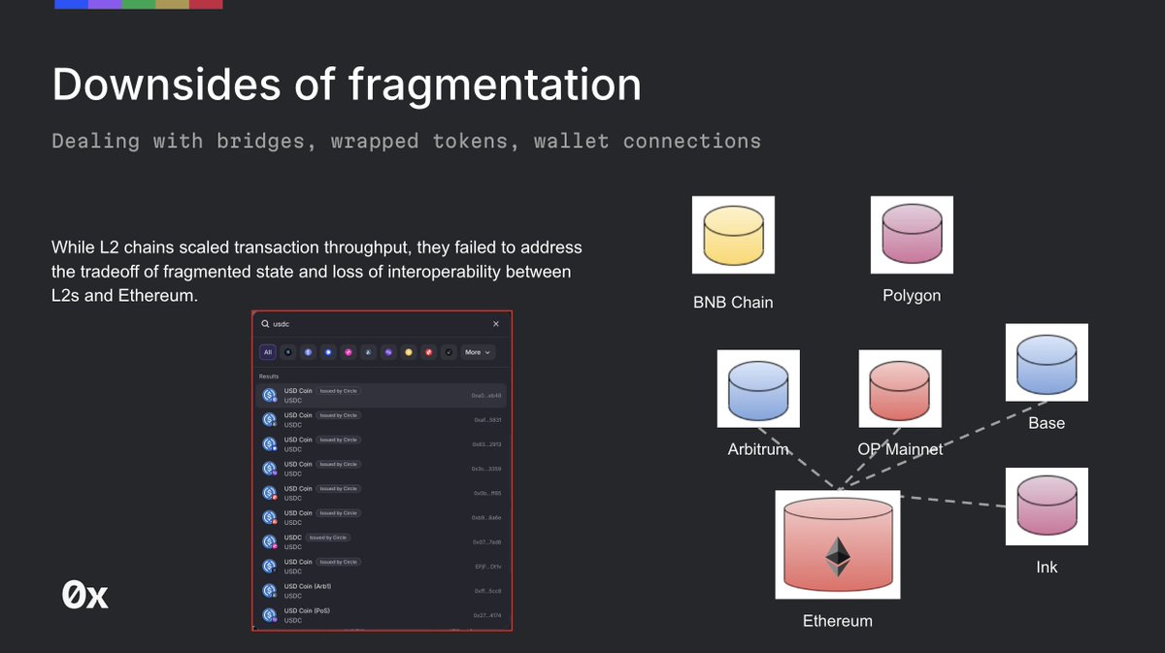1165x653 pixels.
Task: Click Issued by Circle badge in 0xa0...eb48 row
Action: tap(339, 391)
